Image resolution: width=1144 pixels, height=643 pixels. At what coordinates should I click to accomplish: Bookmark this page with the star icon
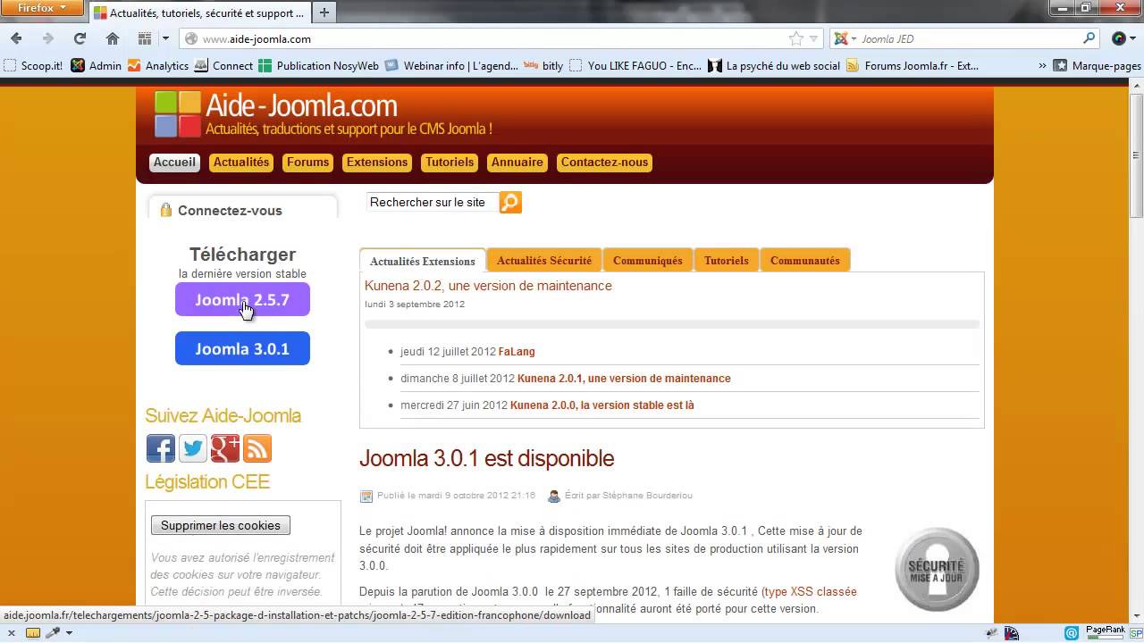[795, 38]
